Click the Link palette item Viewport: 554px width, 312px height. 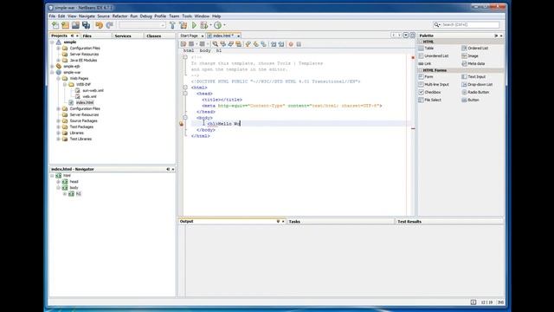coord(425,63)
